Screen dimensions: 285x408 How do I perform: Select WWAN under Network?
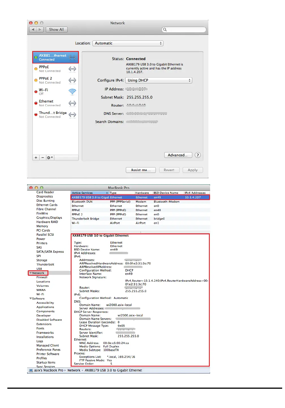click(x=41, y=290)
